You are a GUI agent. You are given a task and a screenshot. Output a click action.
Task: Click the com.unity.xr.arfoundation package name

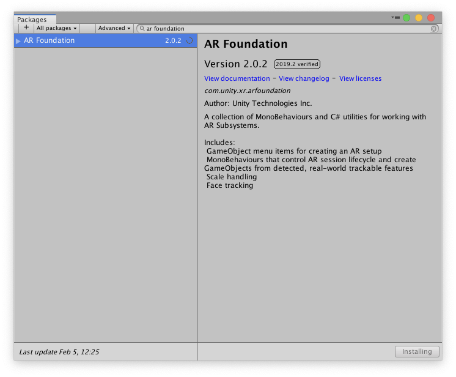point(247,91)
